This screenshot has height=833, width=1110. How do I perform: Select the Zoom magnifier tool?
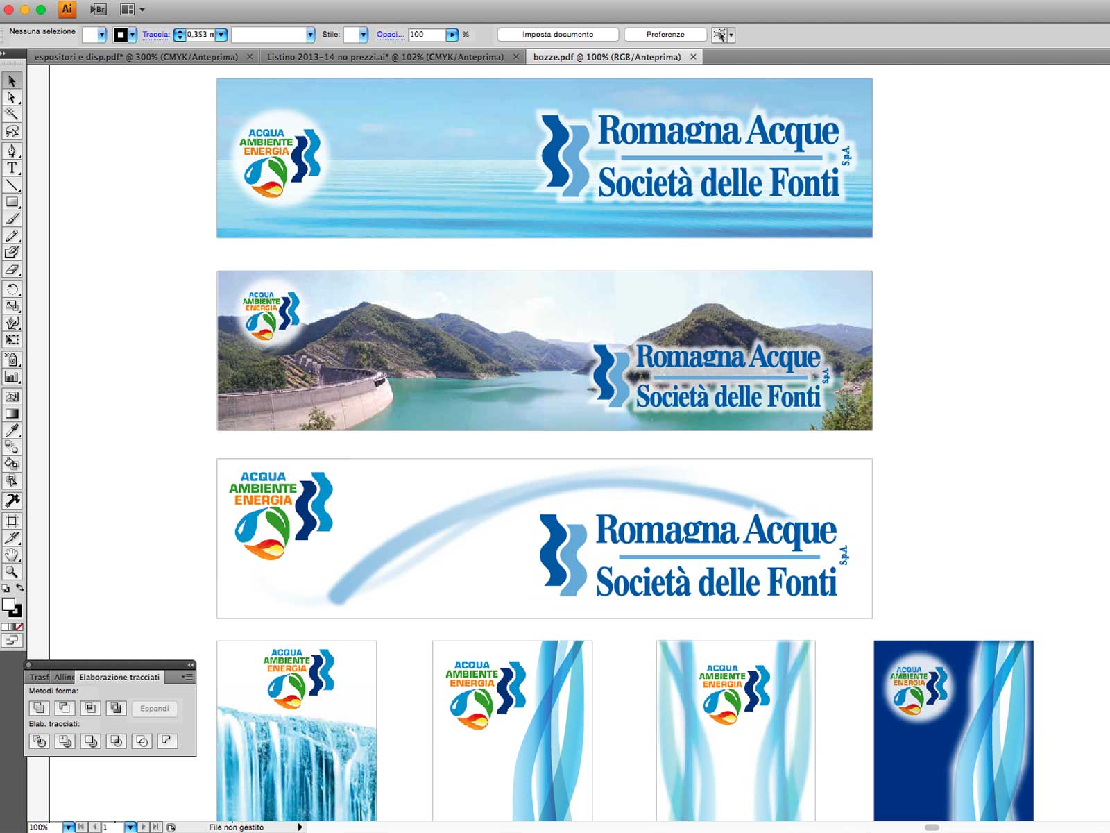(x=12, y=571)
